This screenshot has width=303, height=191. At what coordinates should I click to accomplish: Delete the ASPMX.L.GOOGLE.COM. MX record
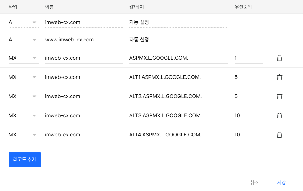click(x=279, y=58)
